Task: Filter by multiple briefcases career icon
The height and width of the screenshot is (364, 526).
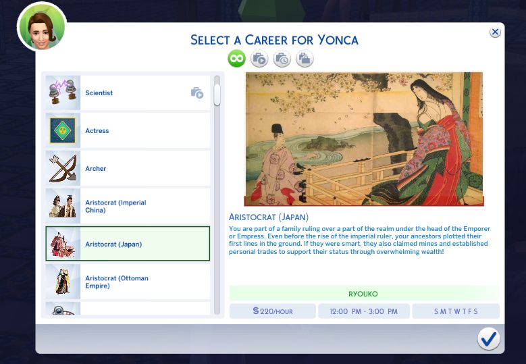Action: tap(305, 59)
